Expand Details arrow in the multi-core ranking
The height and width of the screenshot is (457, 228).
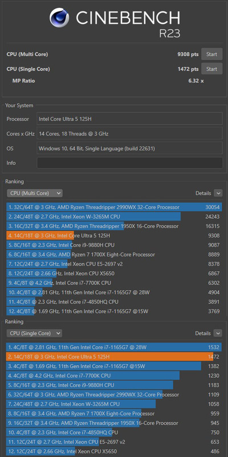click(218, 193)
